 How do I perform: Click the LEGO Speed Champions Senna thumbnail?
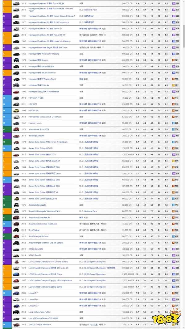[x=16, y=287]
